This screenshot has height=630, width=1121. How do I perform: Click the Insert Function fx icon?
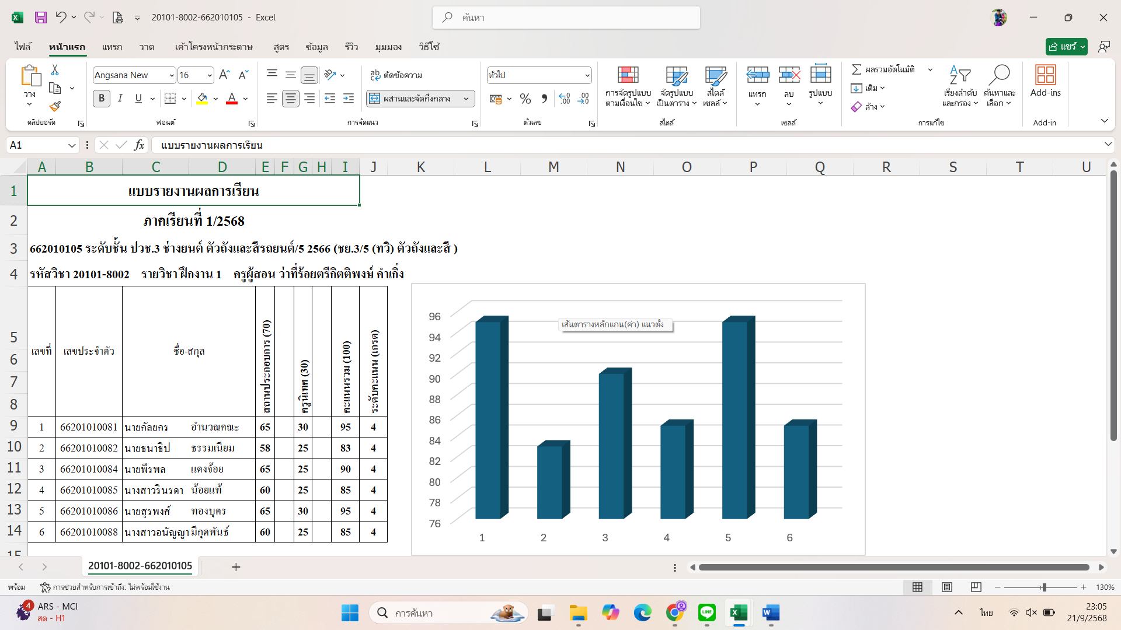pyautogui.click(x=139, y=145)
